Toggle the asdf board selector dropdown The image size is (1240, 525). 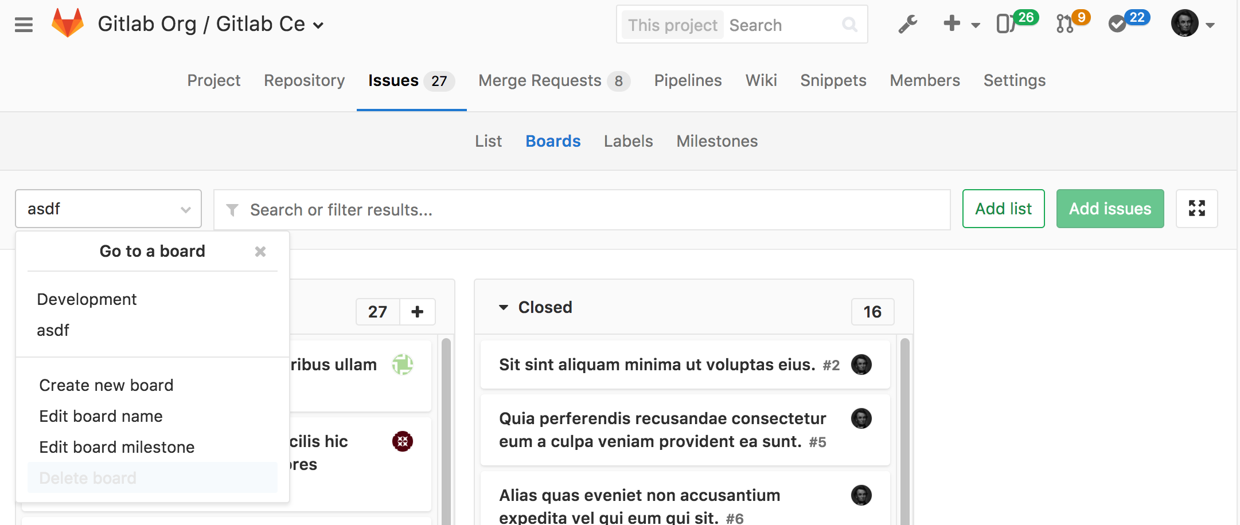pyautogui.click(x=108, y=209)
